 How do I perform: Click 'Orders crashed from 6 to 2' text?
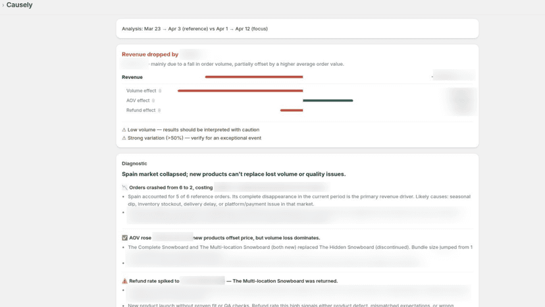pyautogui.click(x=170, y=188)
